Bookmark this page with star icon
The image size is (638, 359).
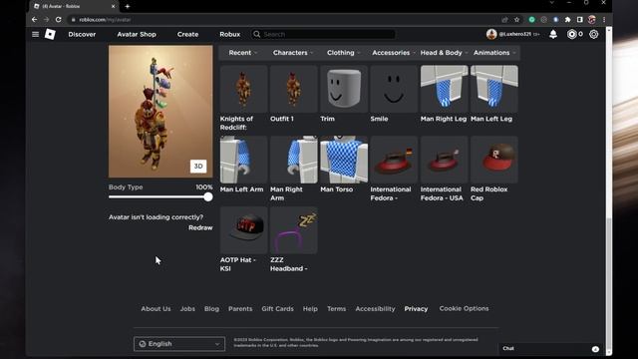tap(516, 20)
